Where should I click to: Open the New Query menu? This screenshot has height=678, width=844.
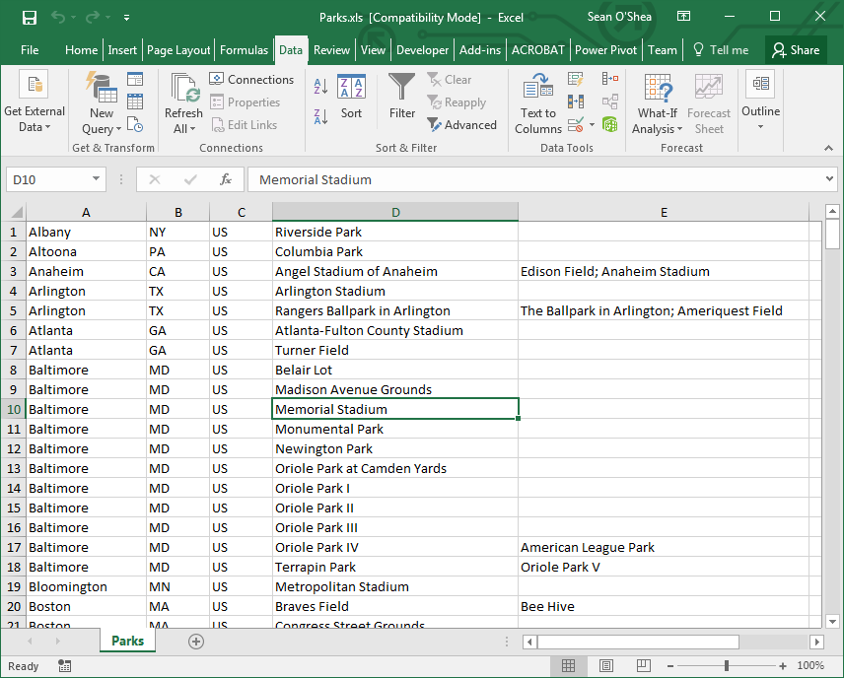pyautogui.click(x=102, y=104)
